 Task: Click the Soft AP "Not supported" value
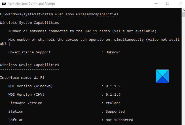(x=119, y=120)
